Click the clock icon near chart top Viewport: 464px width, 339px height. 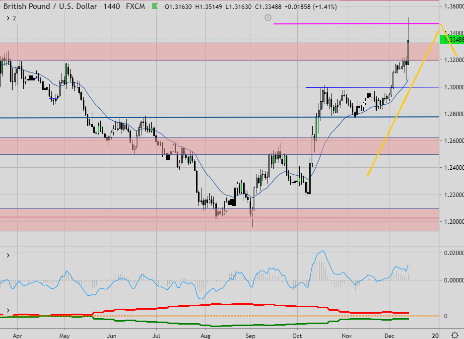point(268,18)
